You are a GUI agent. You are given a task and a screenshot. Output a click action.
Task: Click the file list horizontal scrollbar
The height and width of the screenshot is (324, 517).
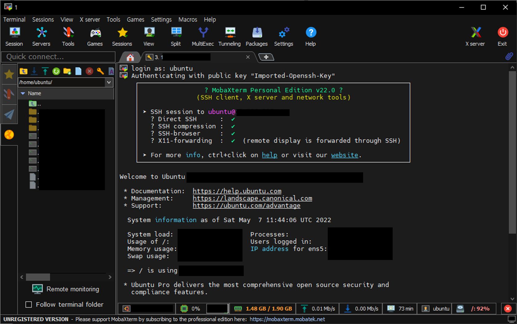(38, 277)
